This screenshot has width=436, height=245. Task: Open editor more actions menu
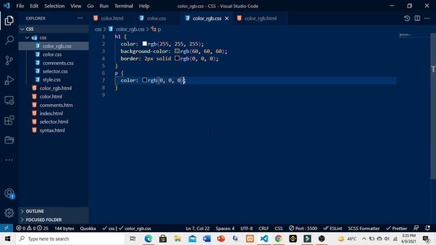(427, 18)
